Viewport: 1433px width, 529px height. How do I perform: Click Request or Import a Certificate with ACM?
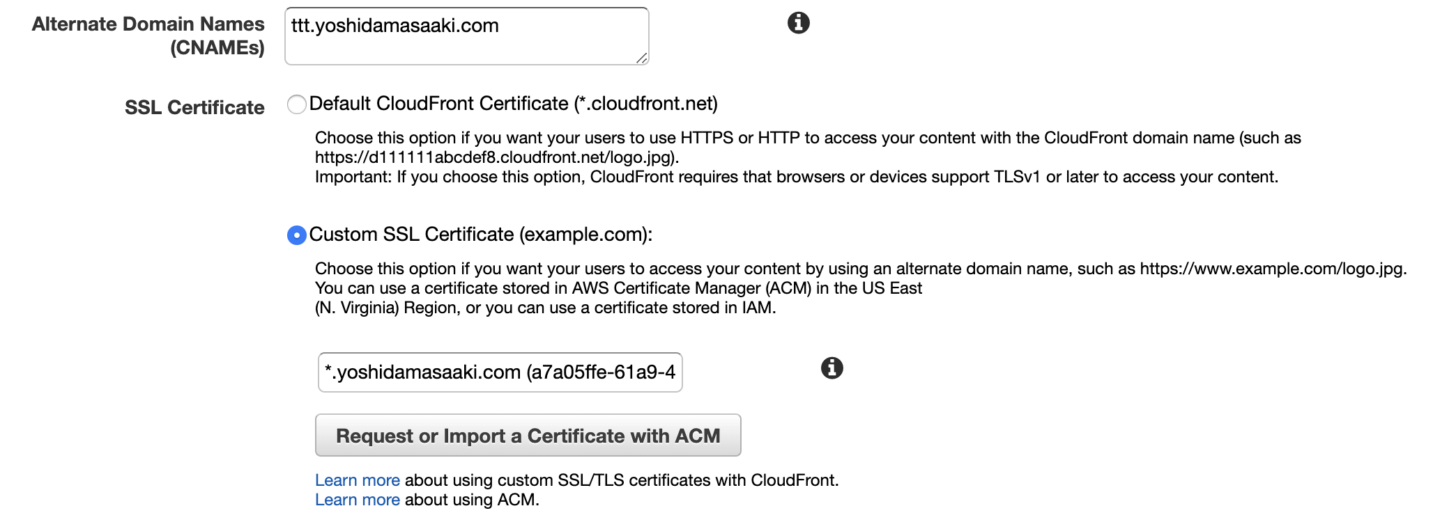[528, 436]
